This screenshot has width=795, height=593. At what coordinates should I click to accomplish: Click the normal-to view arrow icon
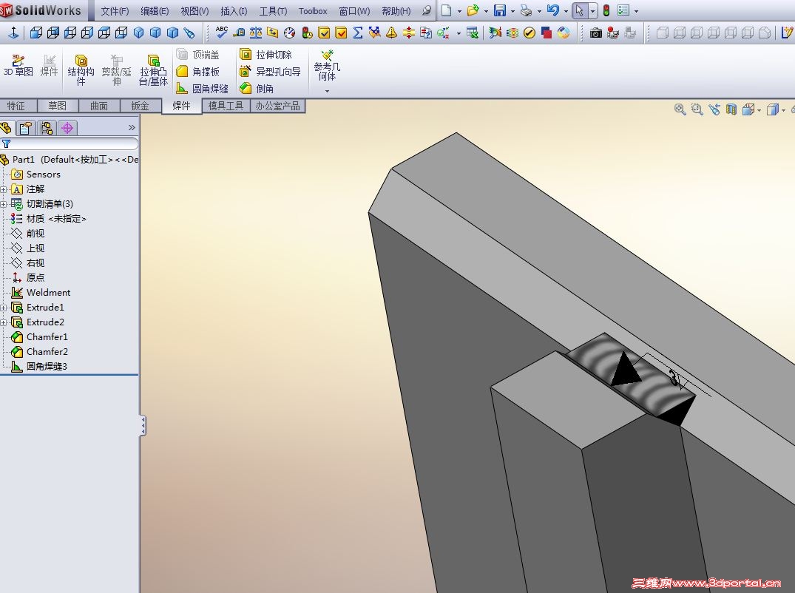[x=14, y=33]
